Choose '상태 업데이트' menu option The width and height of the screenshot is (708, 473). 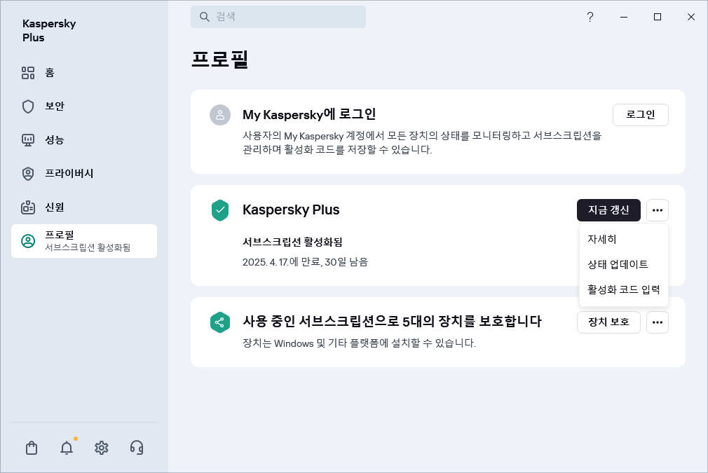(x=618, y=264)
